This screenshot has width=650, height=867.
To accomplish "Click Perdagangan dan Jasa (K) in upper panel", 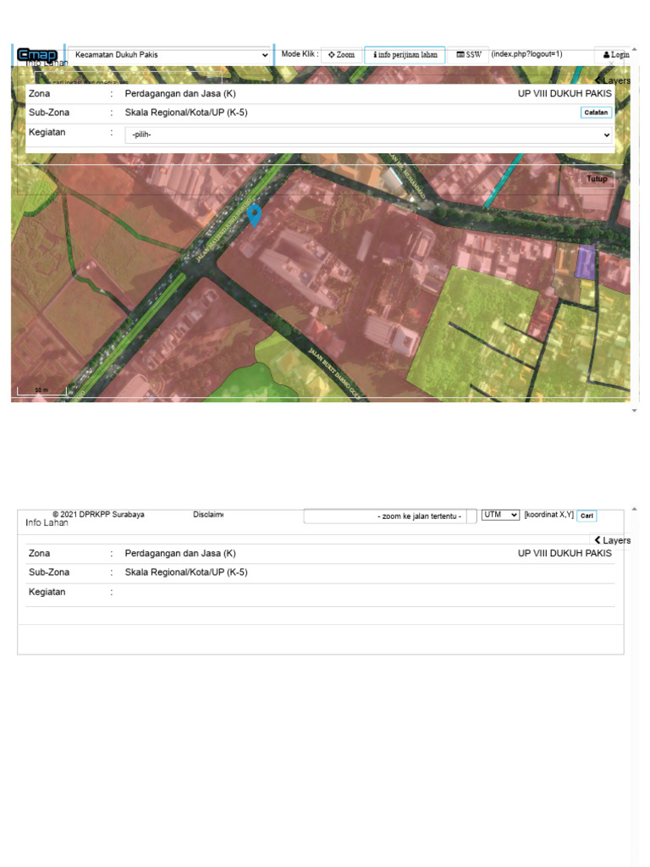I will (x=180, y=93).
